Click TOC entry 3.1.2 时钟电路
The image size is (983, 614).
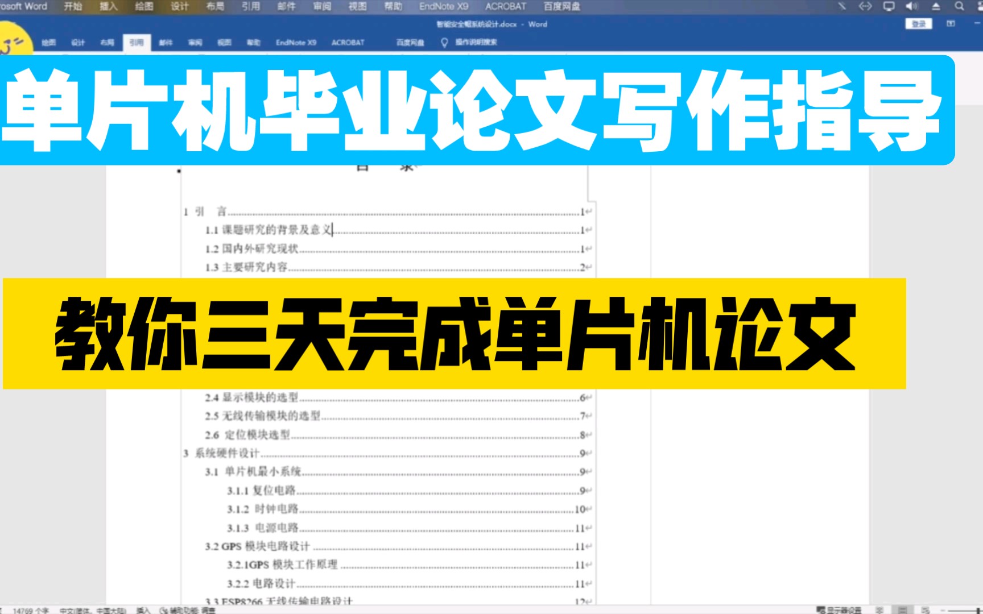coord(410,509)
